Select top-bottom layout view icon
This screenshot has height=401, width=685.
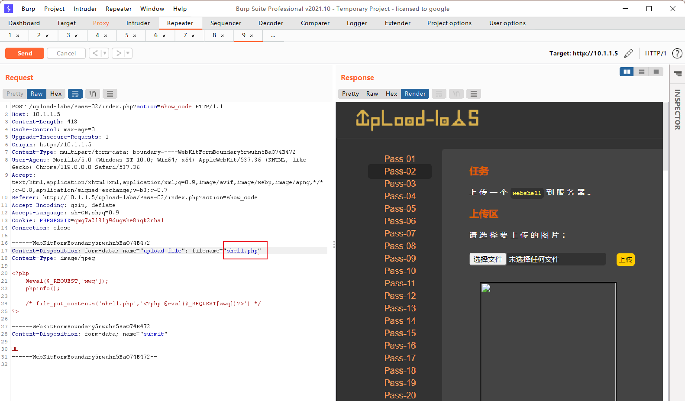point(641,72)
